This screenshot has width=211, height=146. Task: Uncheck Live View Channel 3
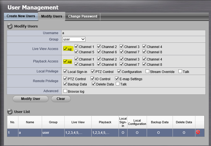tap(122, 47)
